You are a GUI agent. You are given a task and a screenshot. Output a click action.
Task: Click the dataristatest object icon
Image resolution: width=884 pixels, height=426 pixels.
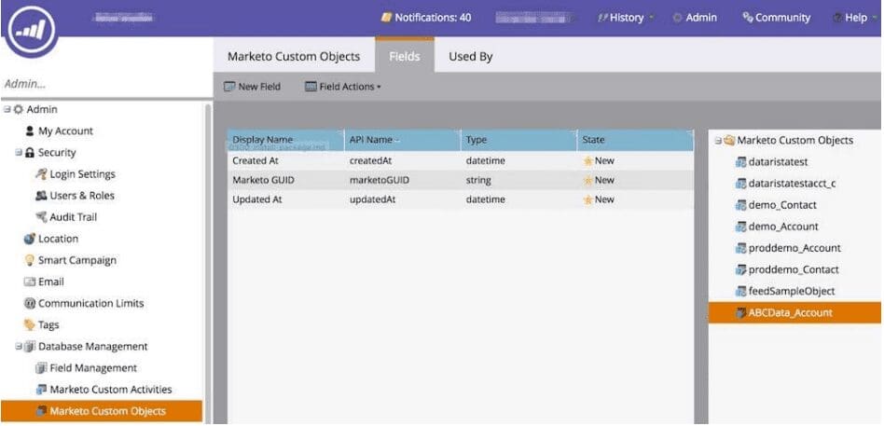740,162
